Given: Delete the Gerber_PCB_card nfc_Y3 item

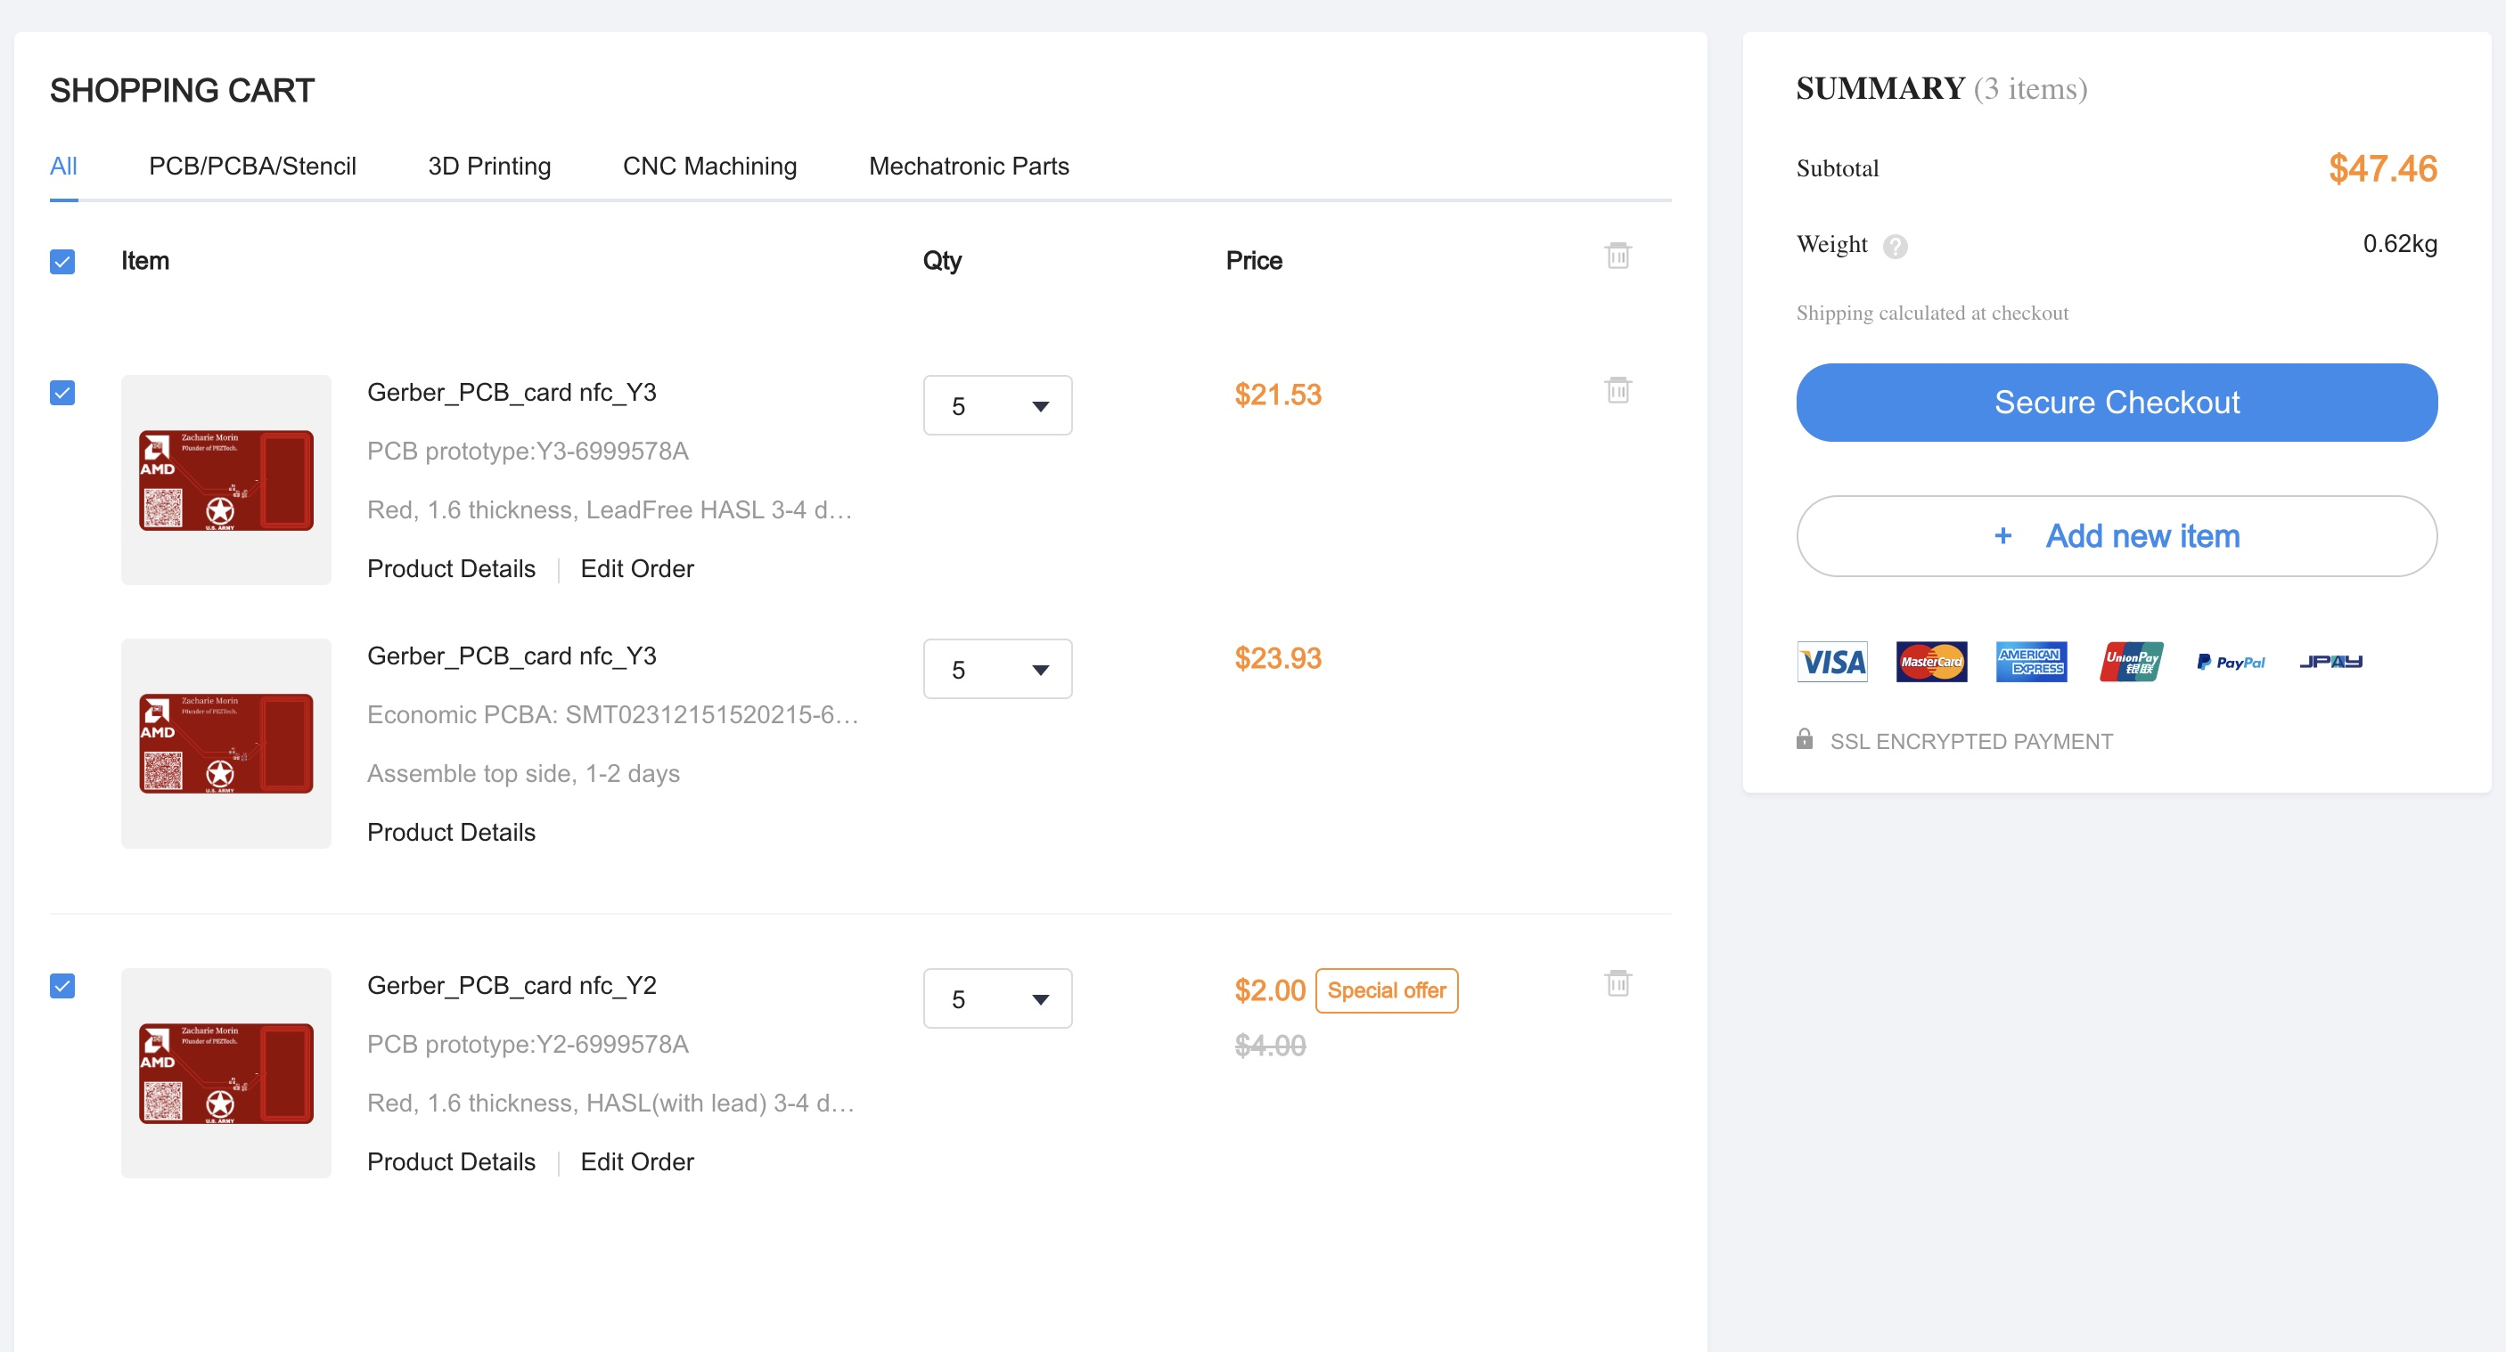Looking at the screenshot, I should pos(1617,390).
